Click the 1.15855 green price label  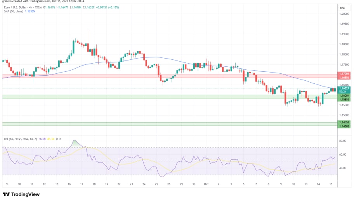coord(344,99)
